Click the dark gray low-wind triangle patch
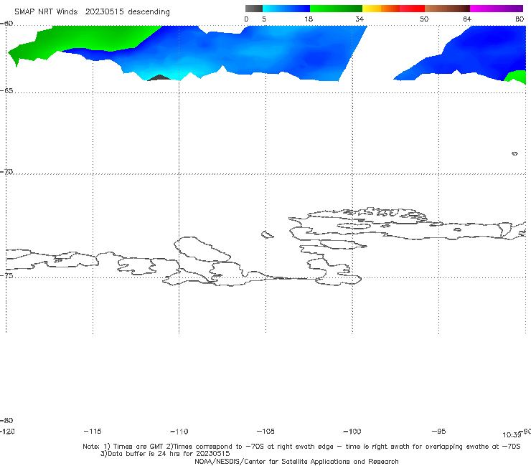 [x=159, y=78]
